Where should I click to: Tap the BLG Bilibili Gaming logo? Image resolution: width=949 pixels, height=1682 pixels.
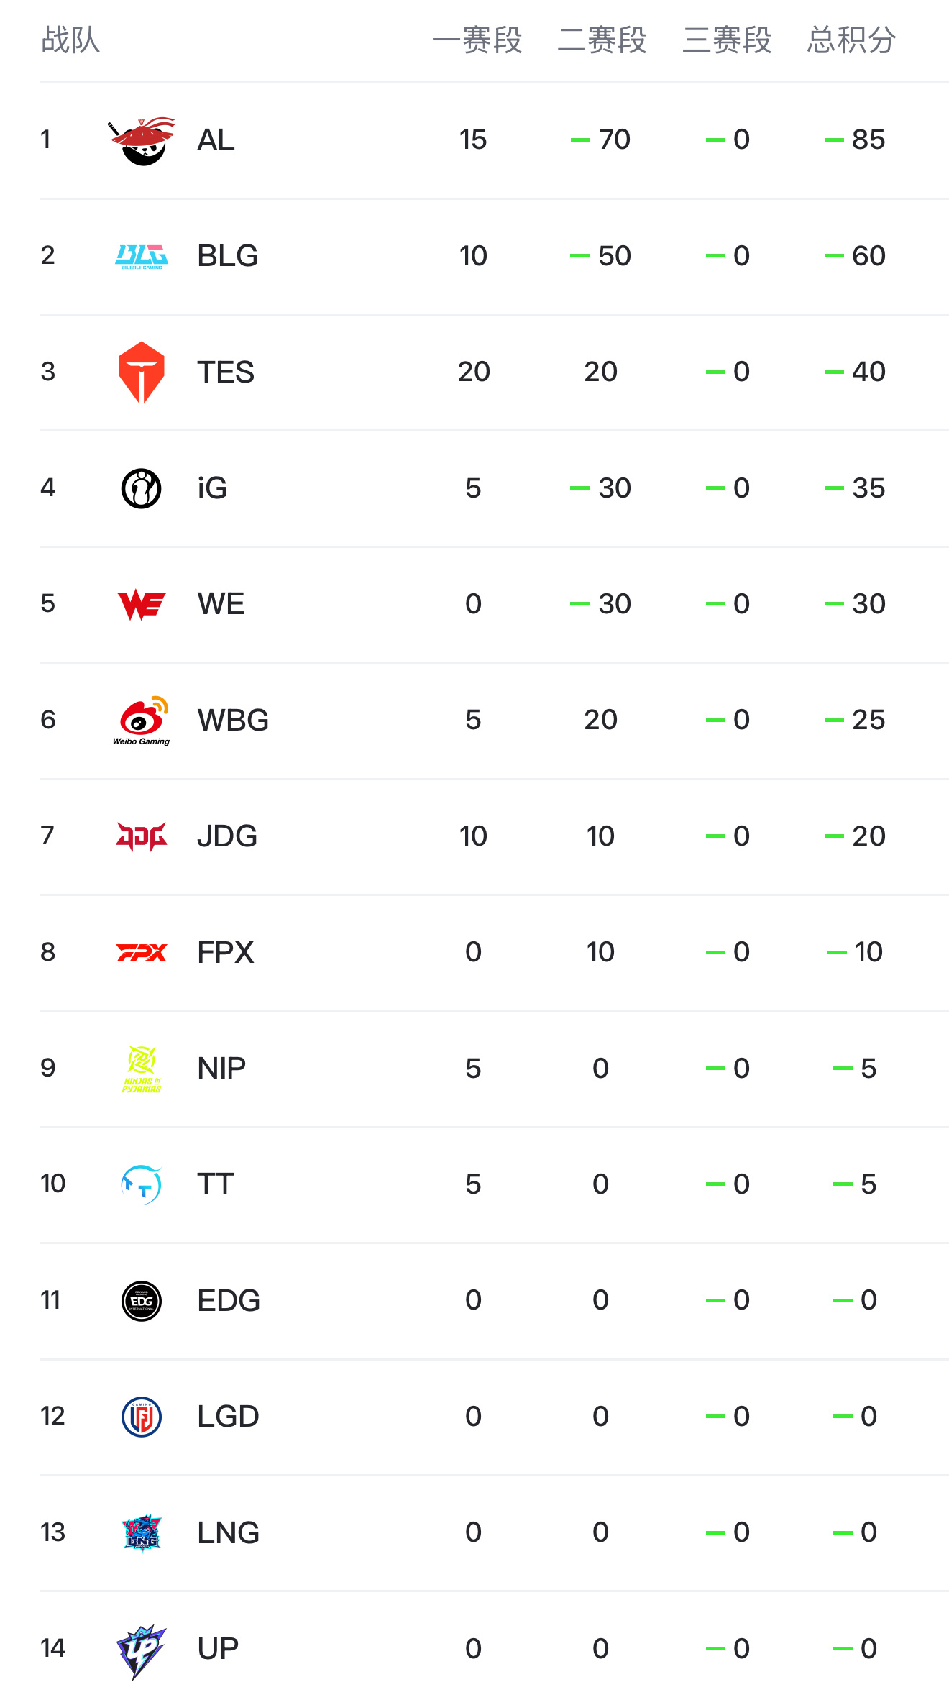142,257
